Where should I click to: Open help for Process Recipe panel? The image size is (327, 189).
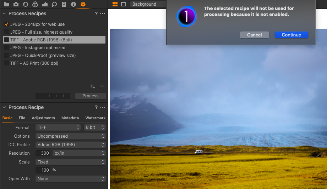(96, 107)
